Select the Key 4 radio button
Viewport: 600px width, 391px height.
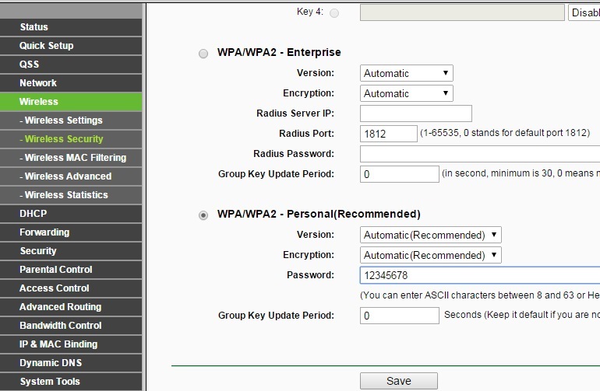(x=334, y=13)
